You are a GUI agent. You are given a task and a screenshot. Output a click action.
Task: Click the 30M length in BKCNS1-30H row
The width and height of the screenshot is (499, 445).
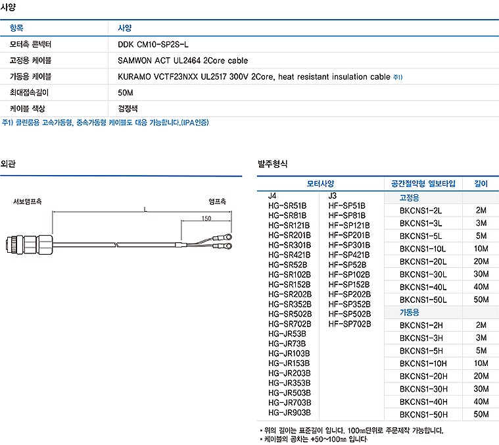[481, 388]
